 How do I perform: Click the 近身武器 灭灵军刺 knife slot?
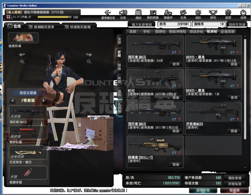[x=28, y=152]
